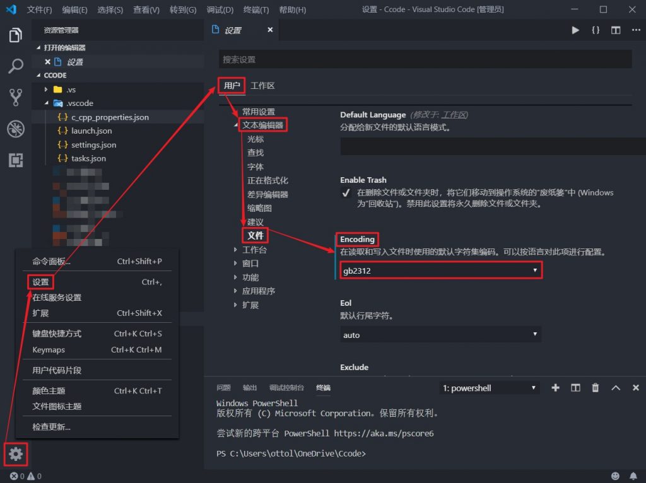Add a new terminal with plus icon

click(x=555, y=387)
